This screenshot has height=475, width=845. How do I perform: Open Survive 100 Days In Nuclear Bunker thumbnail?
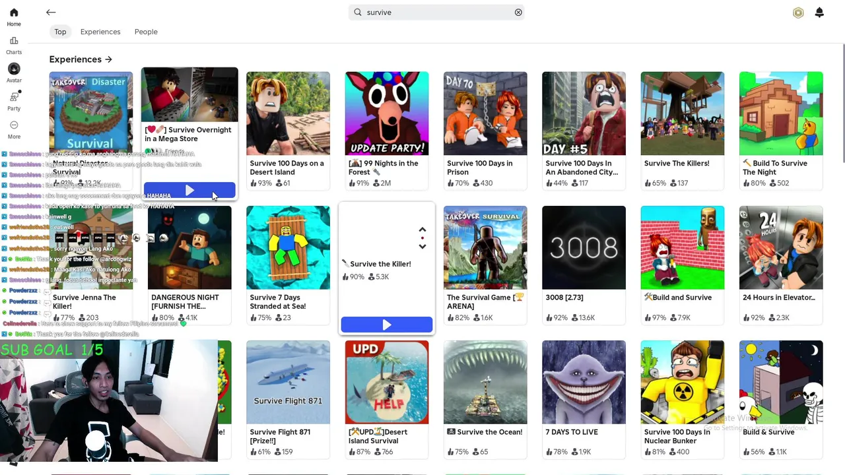coord(682,382)
